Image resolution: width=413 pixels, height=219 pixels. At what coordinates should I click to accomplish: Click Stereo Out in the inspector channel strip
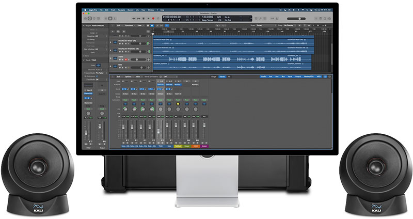tap(88, 103)
